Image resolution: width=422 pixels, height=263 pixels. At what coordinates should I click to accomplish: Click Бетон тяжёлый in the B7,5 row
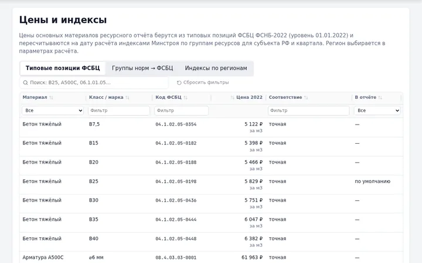point(42,124)
